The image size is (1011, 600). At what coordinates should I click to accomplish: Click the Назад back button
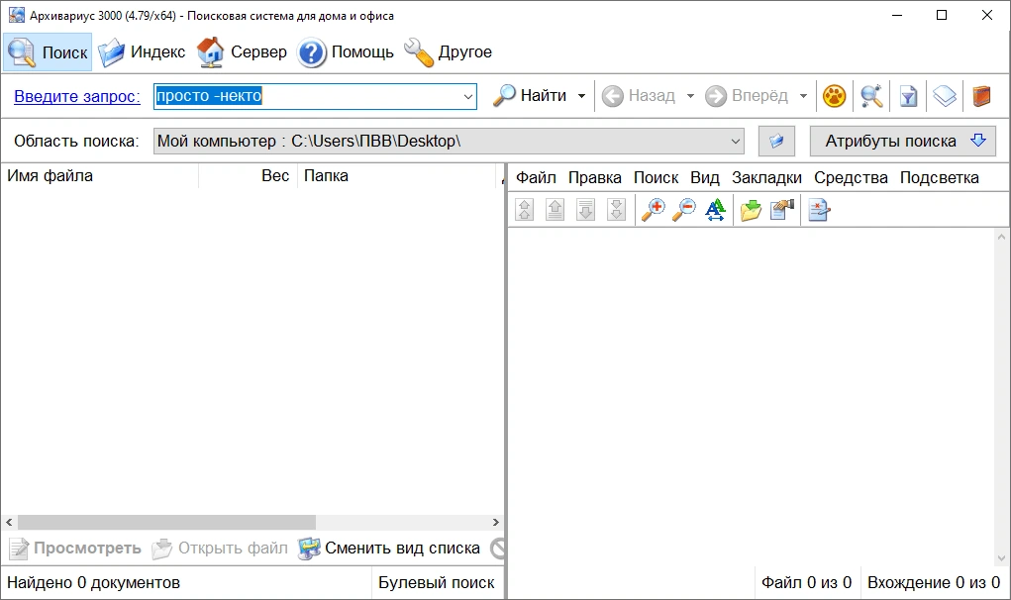639,96
